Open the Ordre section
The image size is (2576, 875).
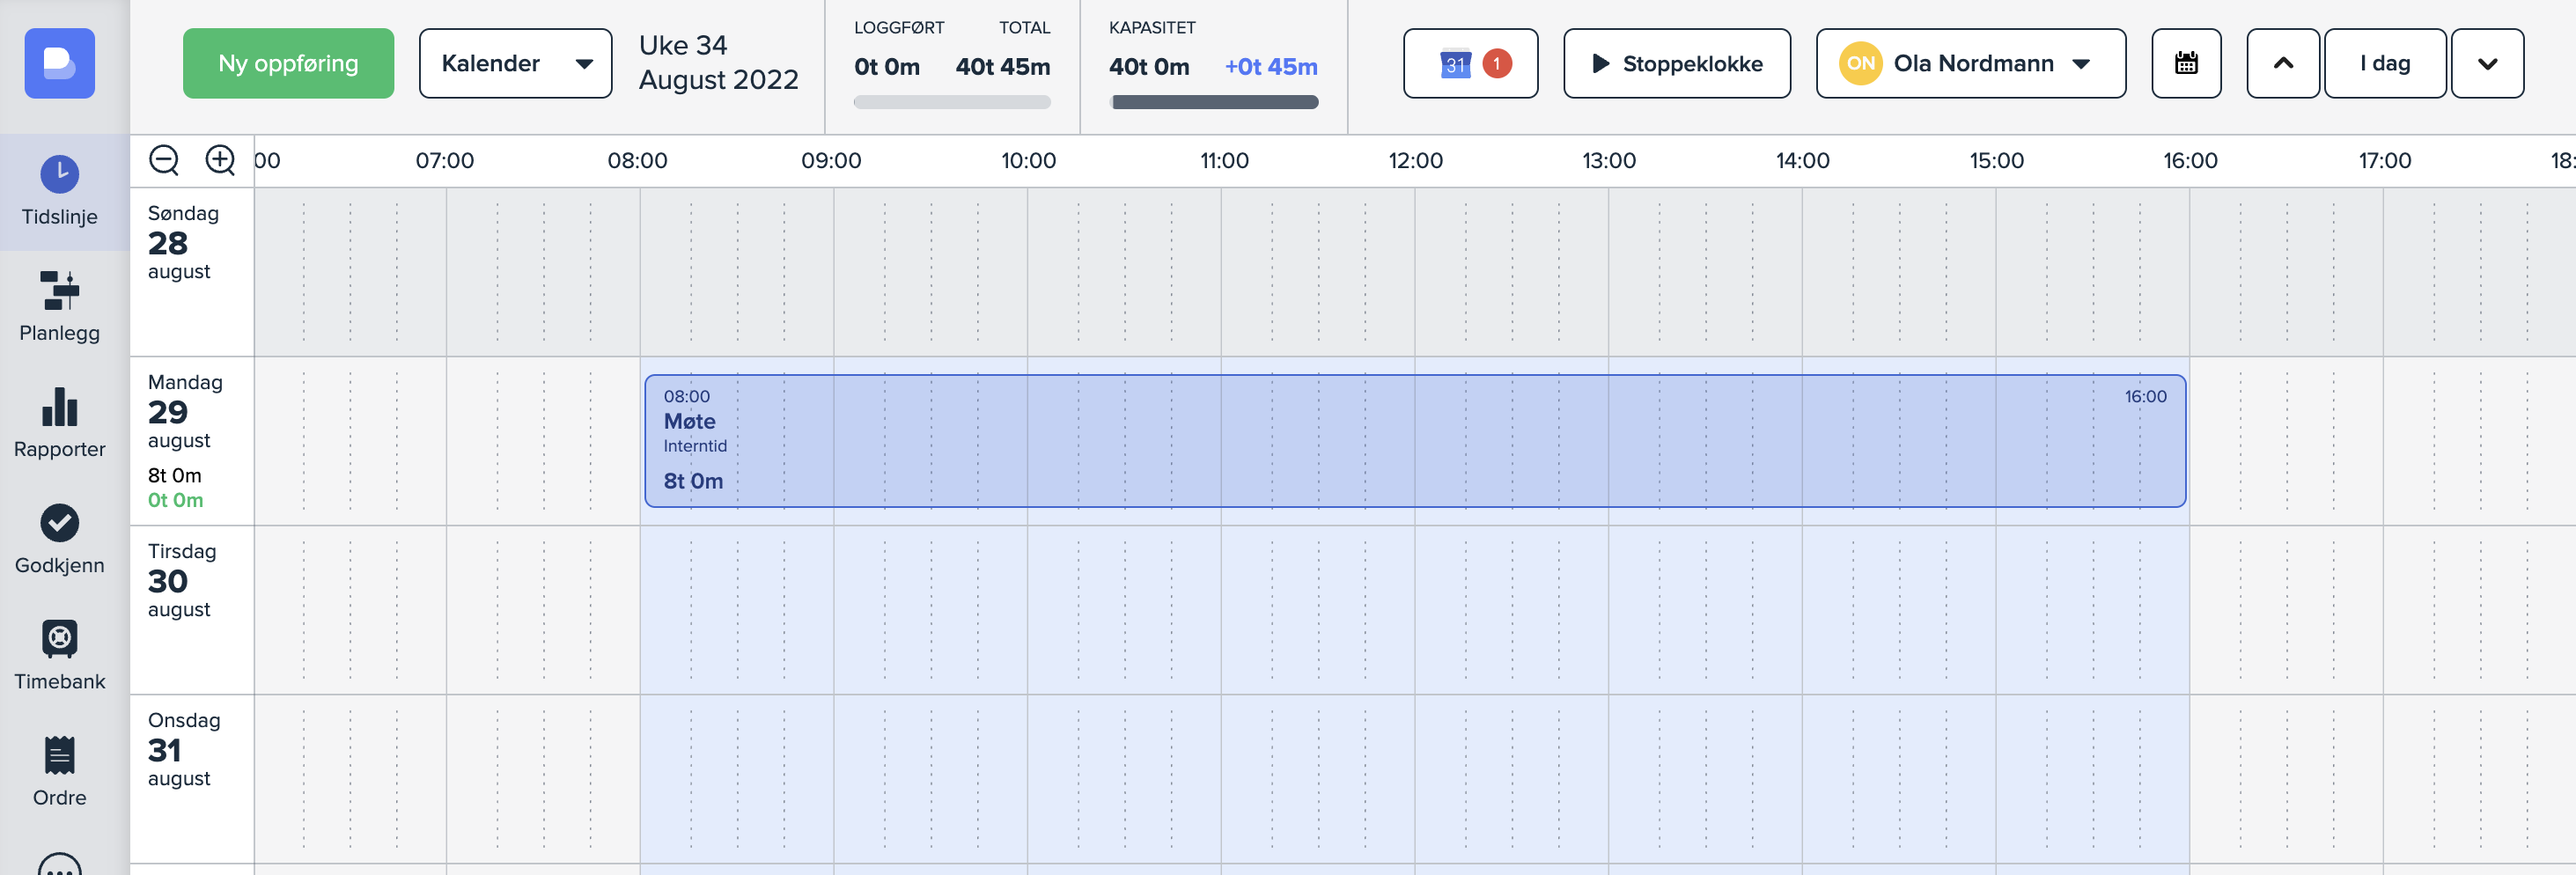tap(60, 770)
